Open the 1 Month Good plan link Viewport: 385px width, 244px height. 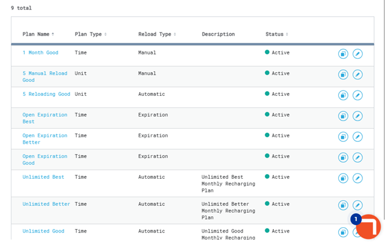pos(40,52)
